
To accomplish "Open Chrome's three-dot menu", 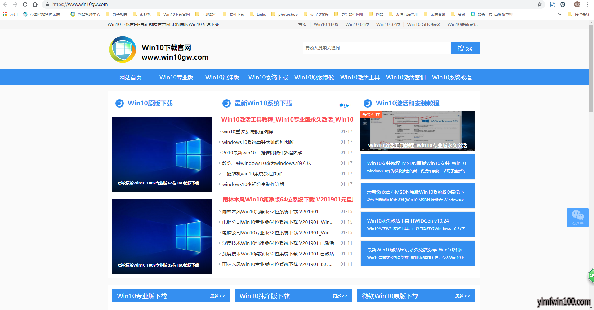I will tap(587, 4).
